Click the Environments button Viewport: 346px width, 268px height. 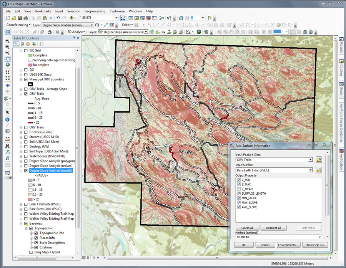coord(288,245)
